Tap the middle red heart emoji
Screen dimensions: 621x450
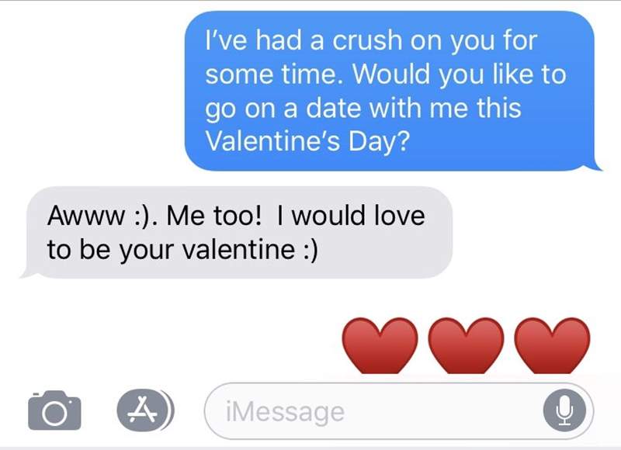click(465, 345)
